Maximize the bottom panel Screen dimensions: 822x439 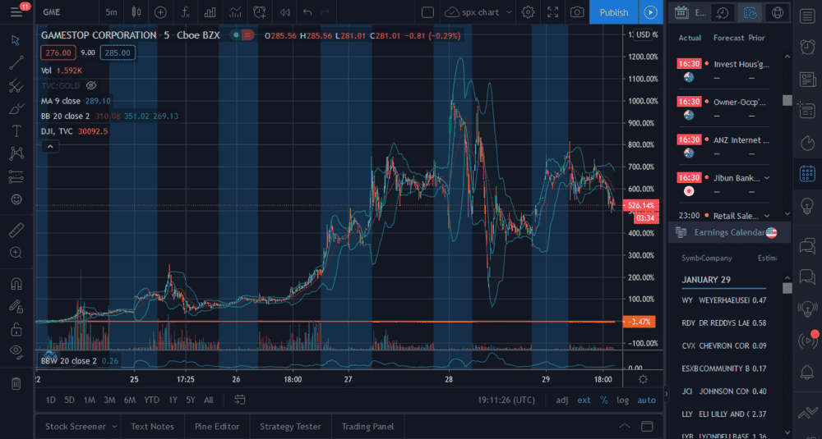[x=648, y=426]
